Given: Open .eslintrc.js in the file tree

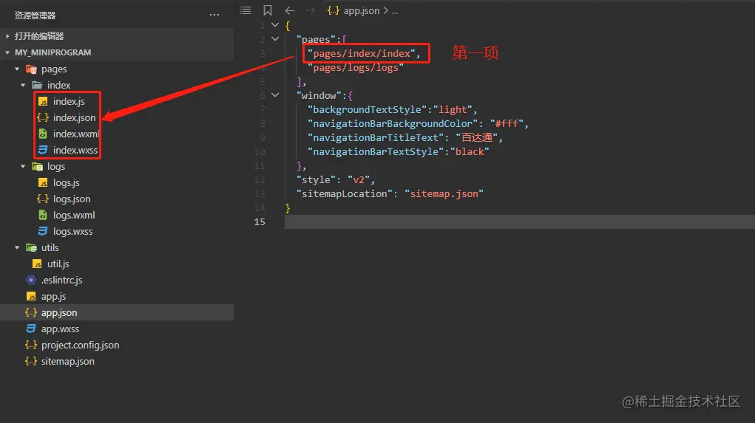Looking at the screenshot, I should [x=61, y=280].
